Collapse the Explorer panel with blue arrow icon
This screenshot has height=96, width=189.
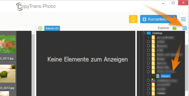[x=184, y=28]
